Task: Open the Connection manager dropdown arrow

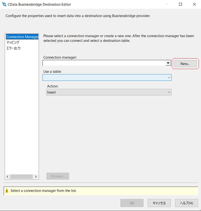Action: pos(168,63)
